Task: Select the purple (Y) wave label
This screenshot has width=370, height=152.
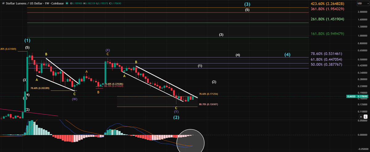Action: [176, 112]
